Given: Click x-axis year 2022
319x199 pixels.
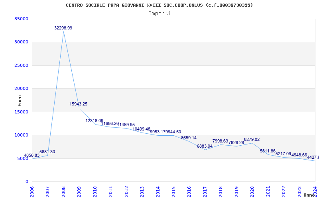Looking at the screenshot, I should 284,191.
